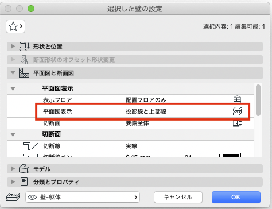Click the 分類とプロパティ list icon
This screenshot has height=209, width=272.
(24, 181)
